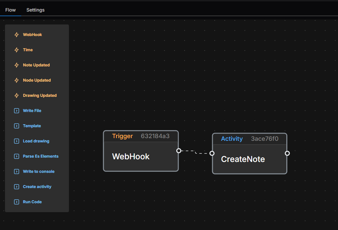Click the WebHook trigger node's output handle
338x230 pixels.
point(179,151)
